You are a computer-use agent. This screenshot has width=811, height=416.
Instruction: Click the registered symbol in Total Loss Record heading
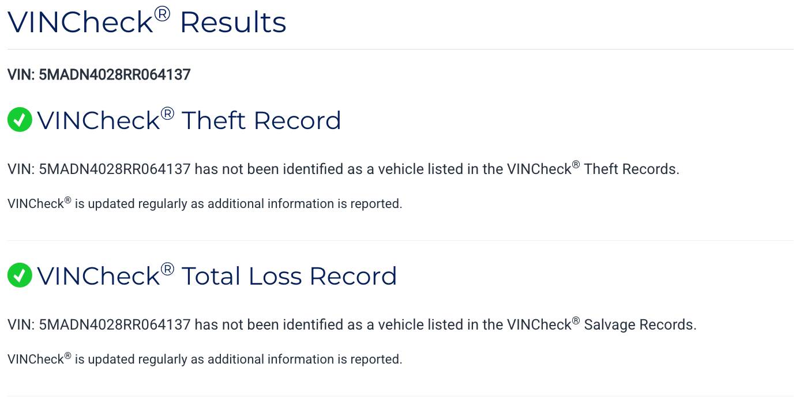[x=167, y=269]
